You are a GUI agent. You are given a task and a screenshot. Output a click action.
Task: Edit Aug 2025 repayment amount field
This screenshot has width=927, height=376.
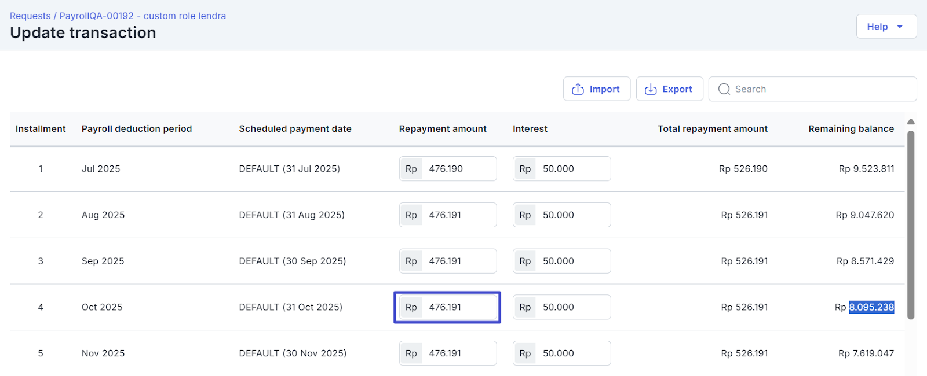pos(458,215)
